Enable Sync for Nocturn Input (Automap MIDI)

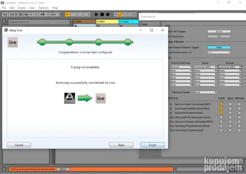pos(230,104)
